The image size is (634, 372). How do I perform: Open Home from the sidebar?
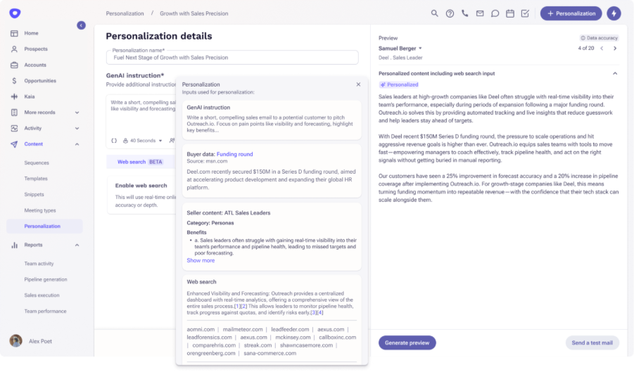pos(31,33)
